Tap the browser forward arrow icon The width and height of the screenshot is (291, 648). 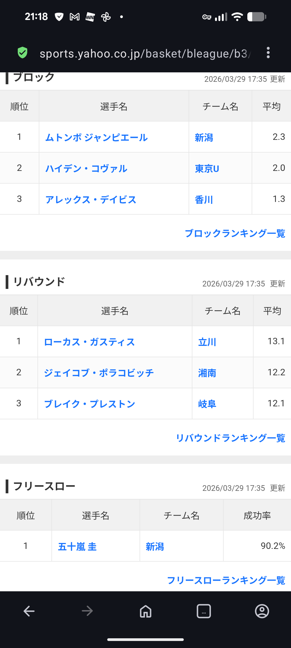(87, 611)
